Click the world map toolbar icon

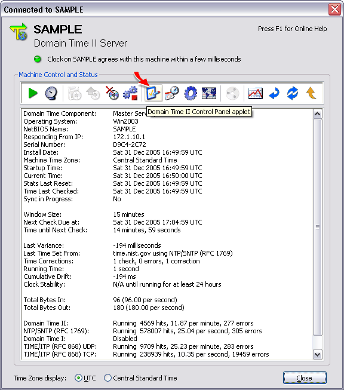click(x=209, y=93)
